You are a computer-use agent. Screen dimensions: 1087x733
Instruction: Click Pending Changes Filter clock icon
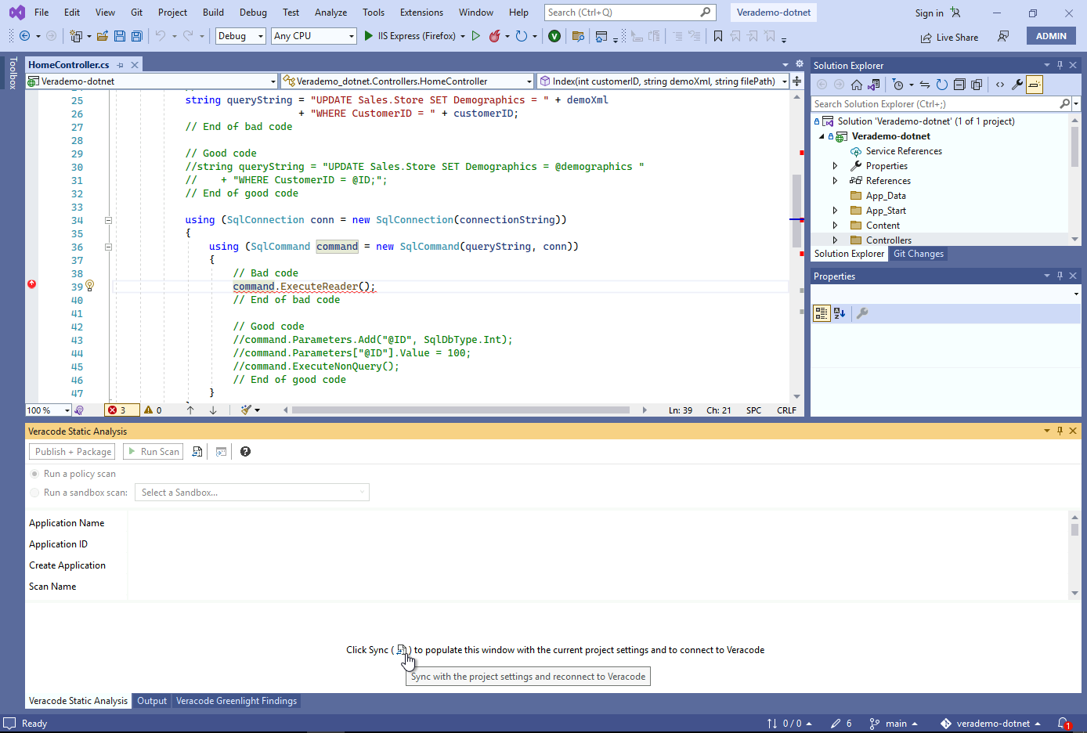pos(898,85)
